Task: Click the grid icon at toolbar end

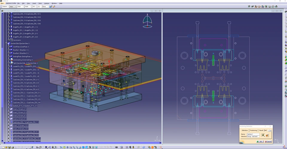Action: point(161,147)
